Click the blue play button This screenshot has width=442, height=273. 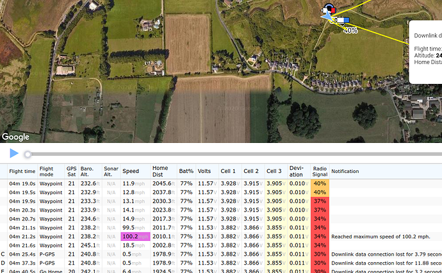(x=14, y=153)
